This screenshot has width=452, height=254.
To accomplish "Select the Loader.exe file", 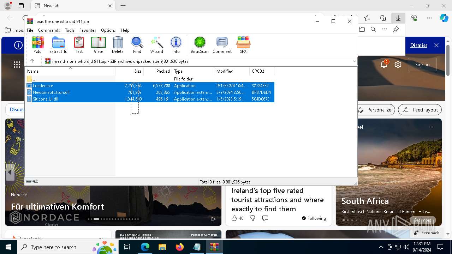I will (x=150, y=86).
